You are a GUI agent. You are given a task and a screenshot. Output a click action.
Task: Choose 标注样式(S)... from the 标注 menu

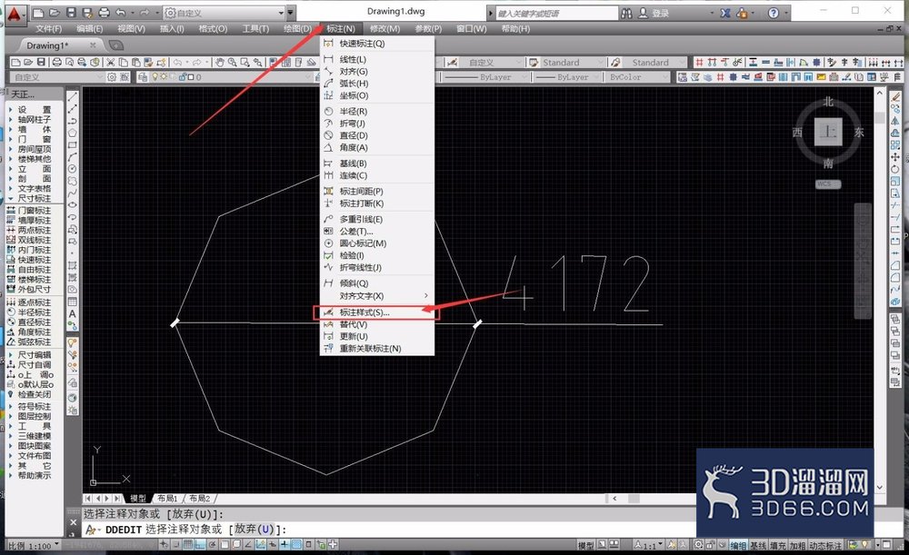(x=377, y=312)
